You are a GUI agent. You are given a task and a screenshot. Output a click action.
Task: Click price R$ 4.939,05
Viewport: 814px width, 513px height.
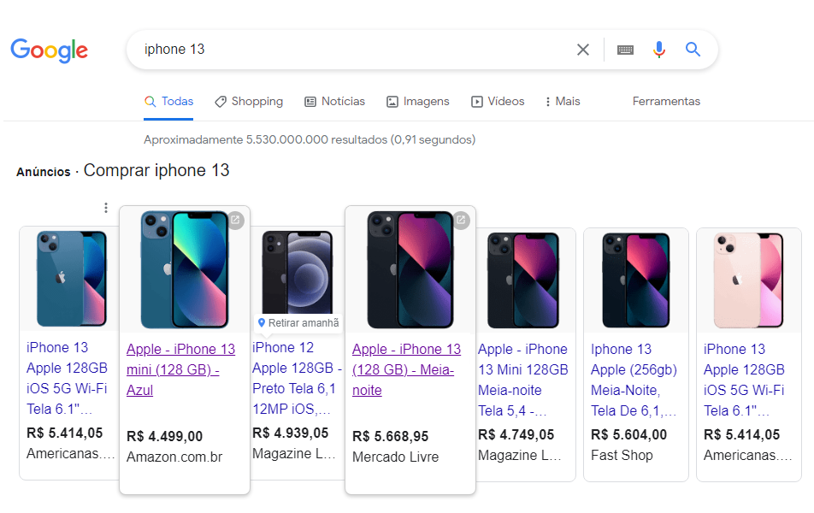pyautogui.click(x=290, y=433)
